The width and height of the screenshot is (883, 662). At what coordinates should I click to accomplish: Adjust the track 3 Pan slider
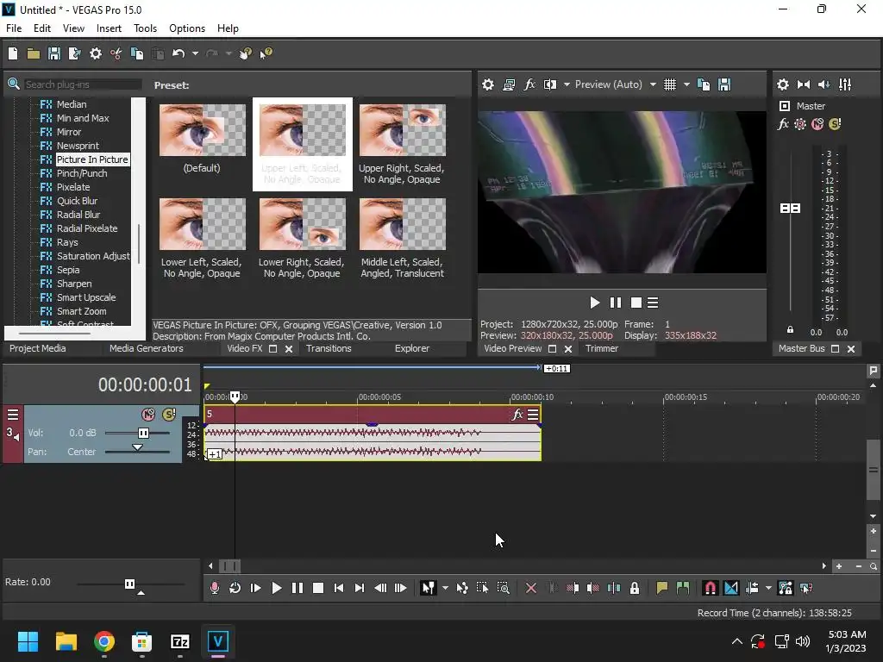(x=137, y=448)
